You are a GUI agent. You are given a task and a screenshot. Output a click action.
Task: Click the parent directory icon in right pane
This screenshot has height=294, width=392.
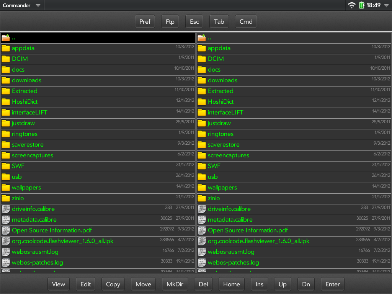[202, 38]
